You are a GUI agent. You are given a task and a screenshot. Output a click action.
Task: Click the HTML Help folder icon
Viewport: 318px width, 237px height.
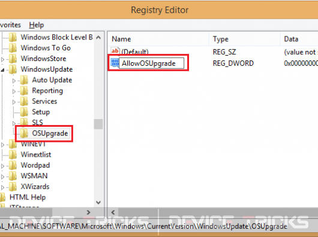coord(2,197)
